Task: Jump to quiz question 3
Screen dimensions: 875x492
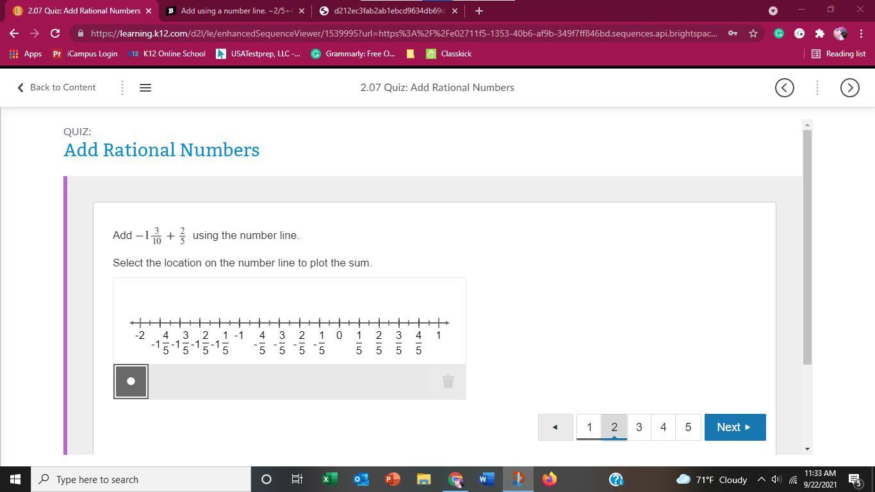Action: point(639,427)
